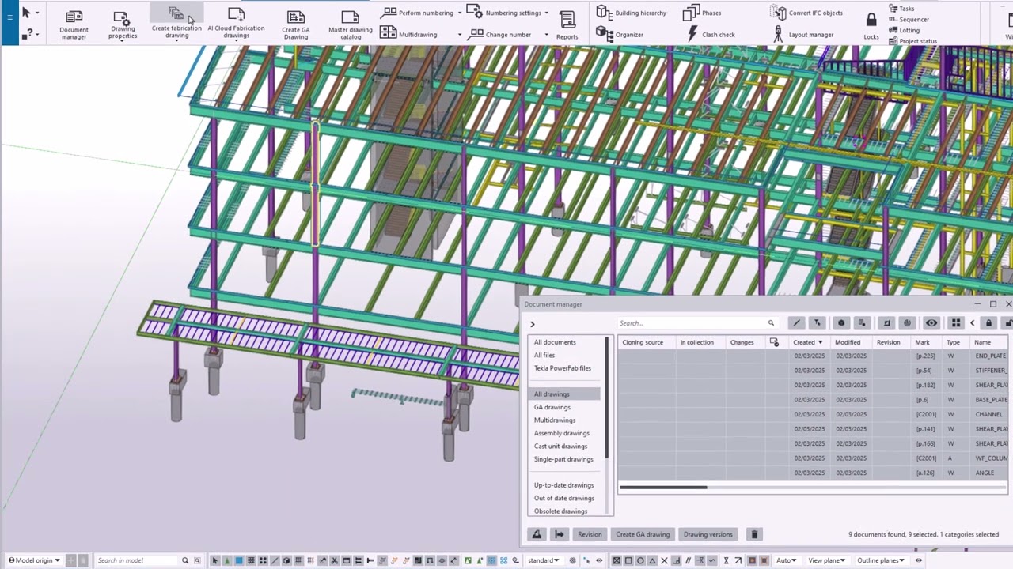The height and width of the screenshot is (569, 1013).
Task: Launch AI Cloud Fabrication drawings
Action: 236,24
